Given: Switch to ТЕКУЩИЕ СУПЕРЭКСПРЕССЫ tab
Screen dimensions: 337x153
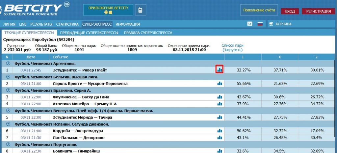Looking at the screenshot, I should click(x=29, y=33).
